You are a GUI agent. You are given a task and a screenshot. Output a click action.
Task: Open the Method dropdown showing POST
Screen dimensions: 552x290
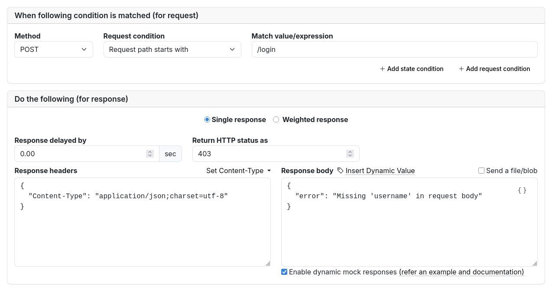click(x=54, y=49)
